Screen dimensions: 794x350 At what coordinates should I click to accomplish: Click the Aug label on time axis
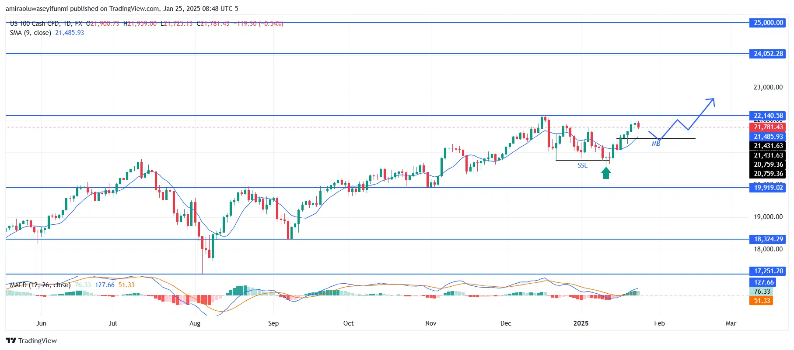(x=195, y=323)
